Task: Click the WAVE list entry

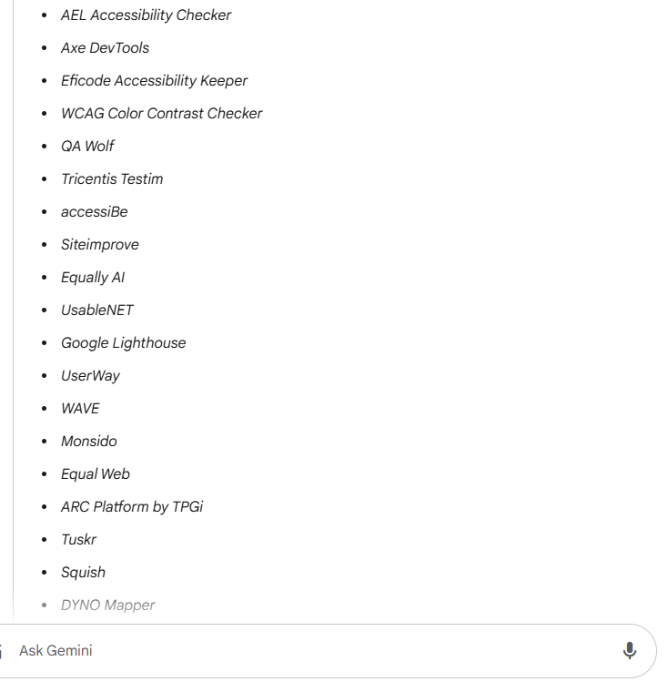Action: (80, 409)
